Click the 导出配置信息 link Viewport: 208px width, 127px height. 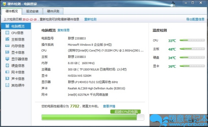(x=195, y=19)
